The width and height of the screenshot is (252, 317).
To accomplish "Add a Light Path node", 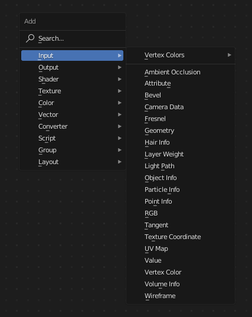I will [x=181, y=166].
